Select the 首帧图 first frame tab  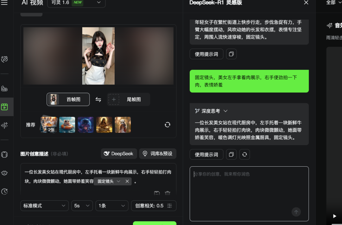[x=68, y=99]
